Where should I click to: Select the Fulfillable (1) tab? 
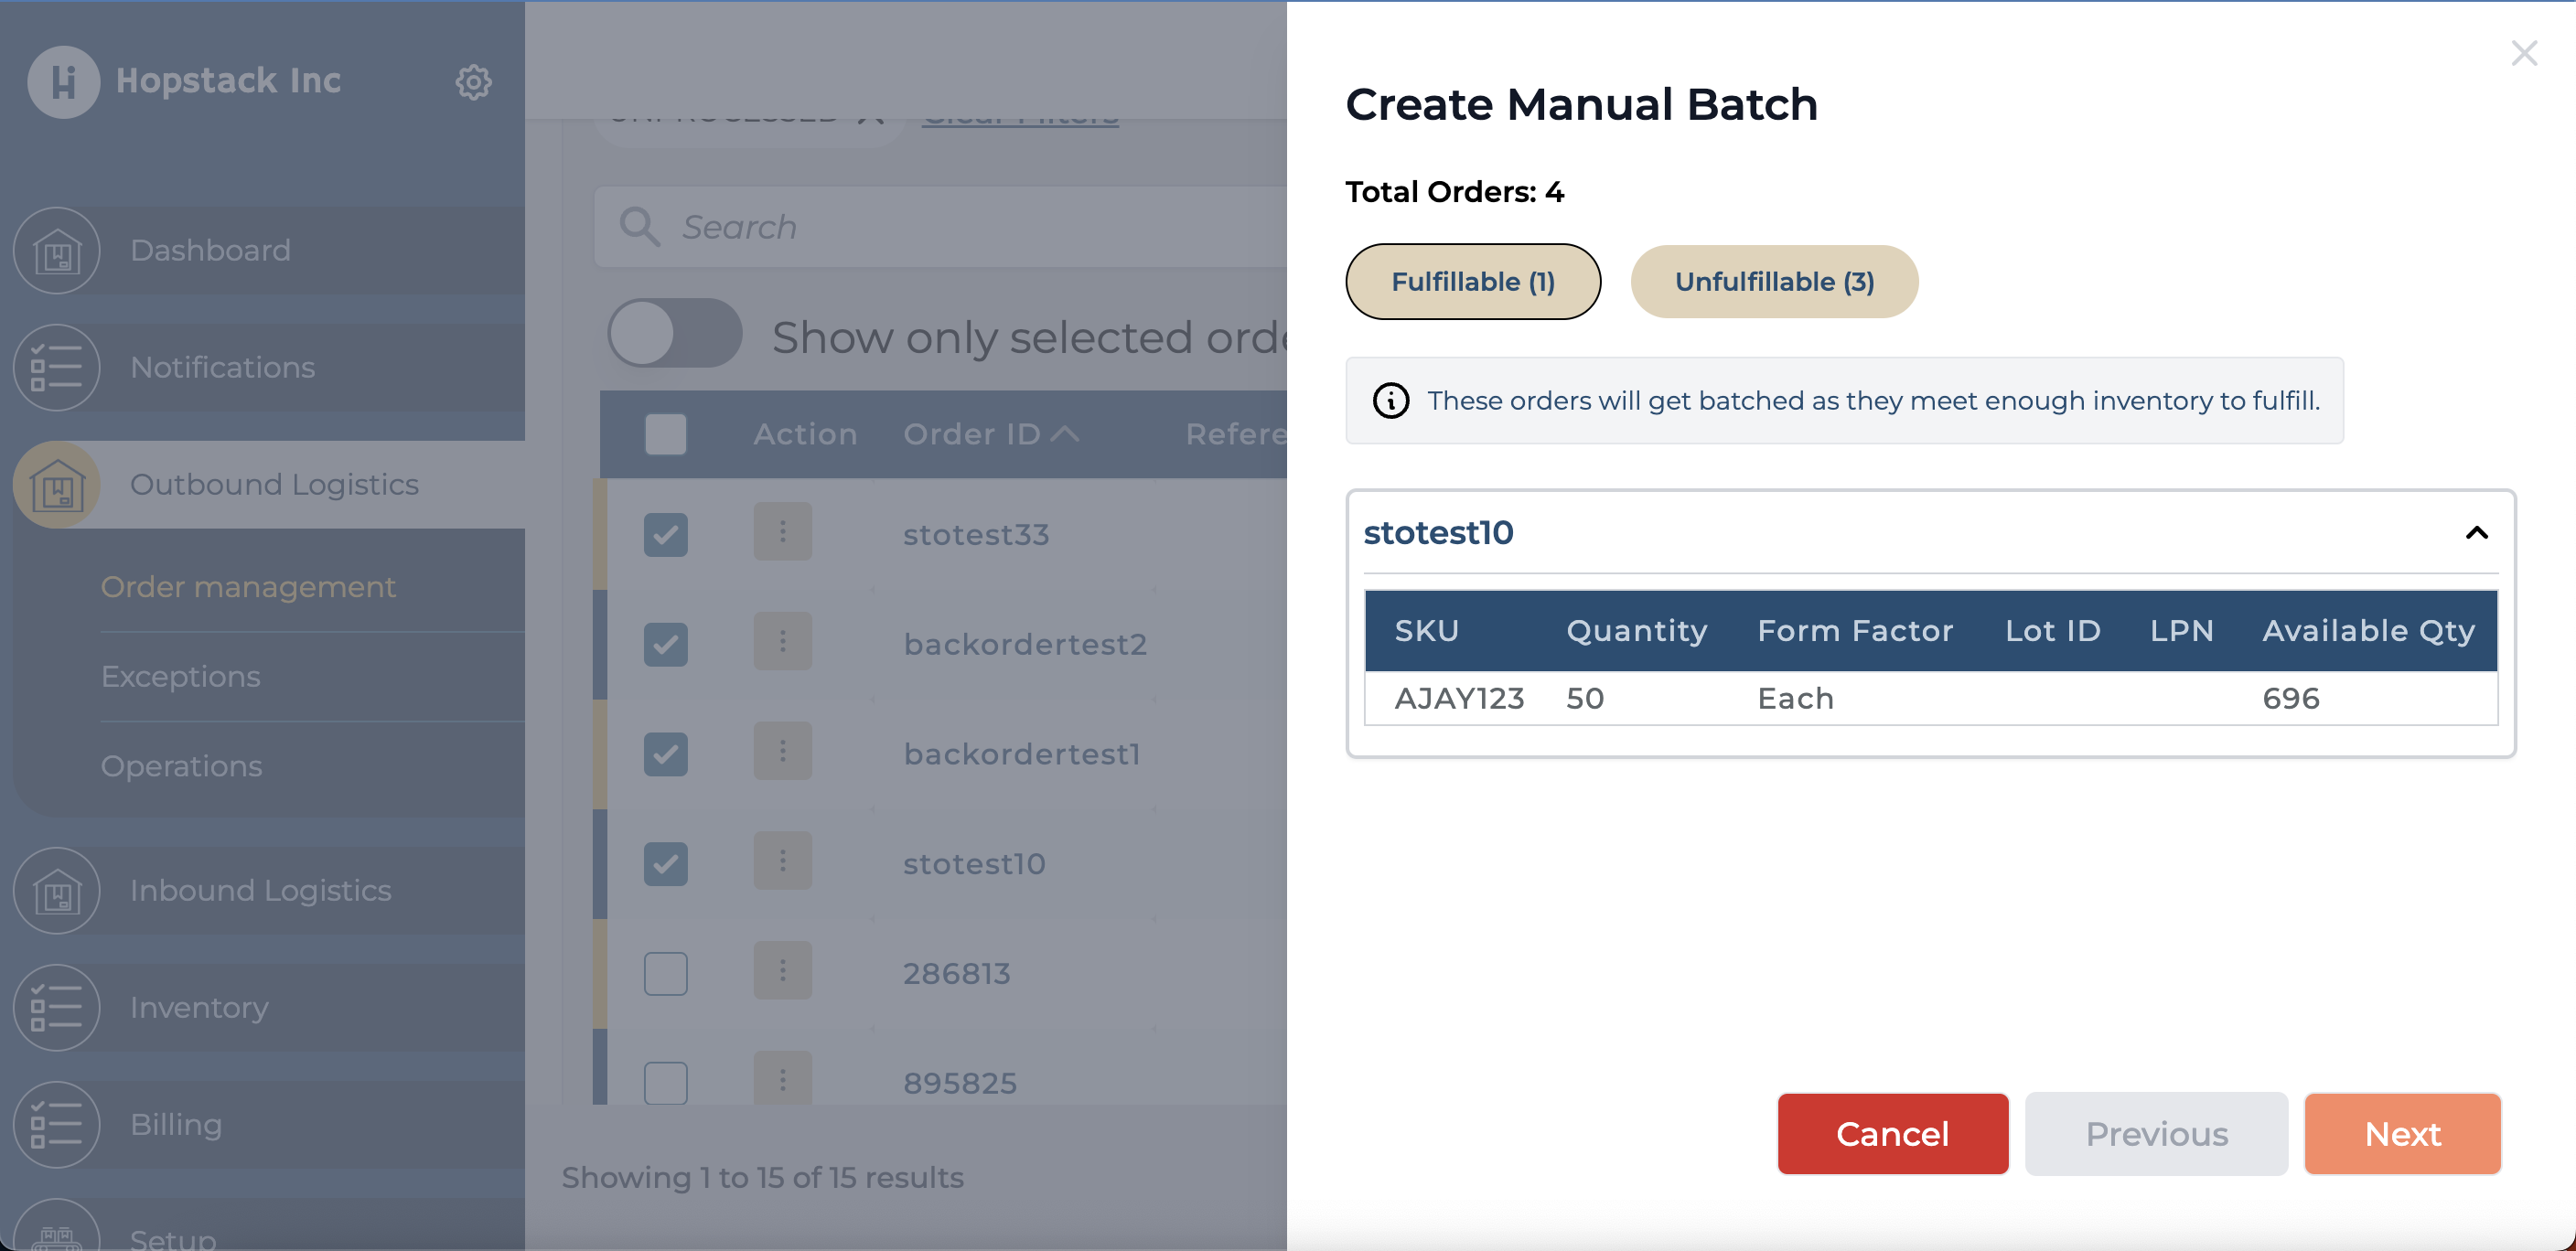point(1472,282)
